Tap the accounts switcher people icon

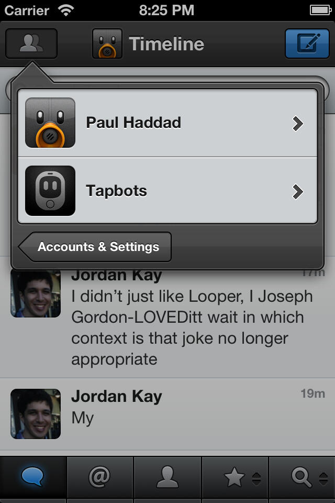(x=31, y=43)
